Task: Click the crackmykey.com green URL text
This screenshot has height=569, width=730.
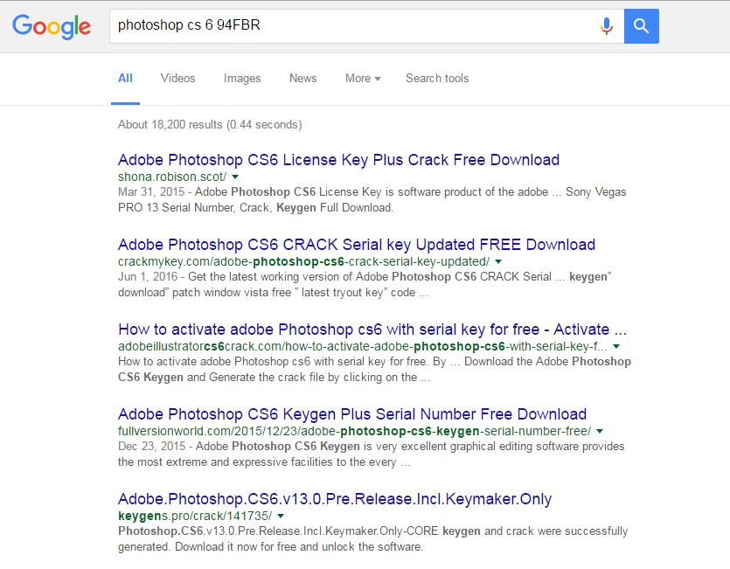Action: pos(303,261)
